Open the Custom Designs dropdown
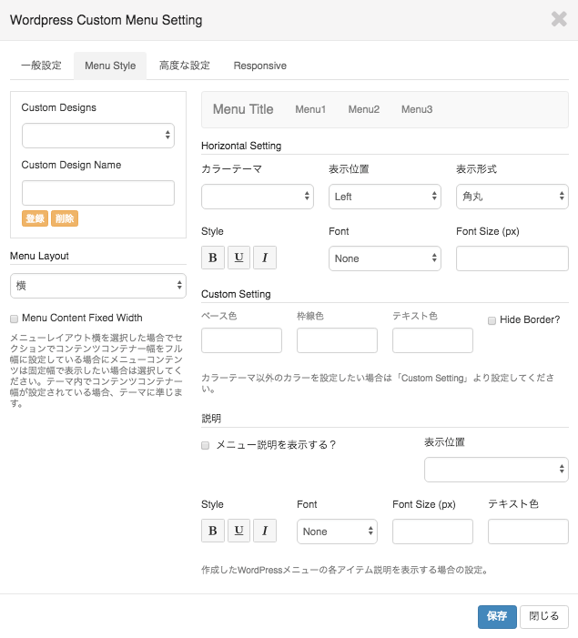 click(x=98, y=136)
